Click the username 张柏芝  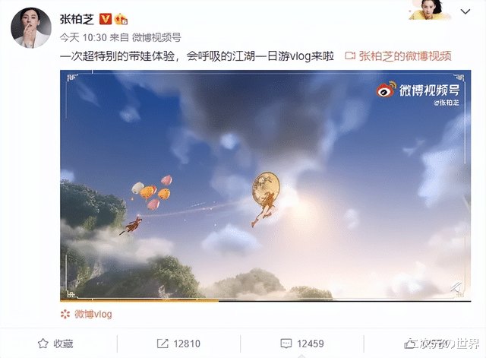click(x=77, y=20)
